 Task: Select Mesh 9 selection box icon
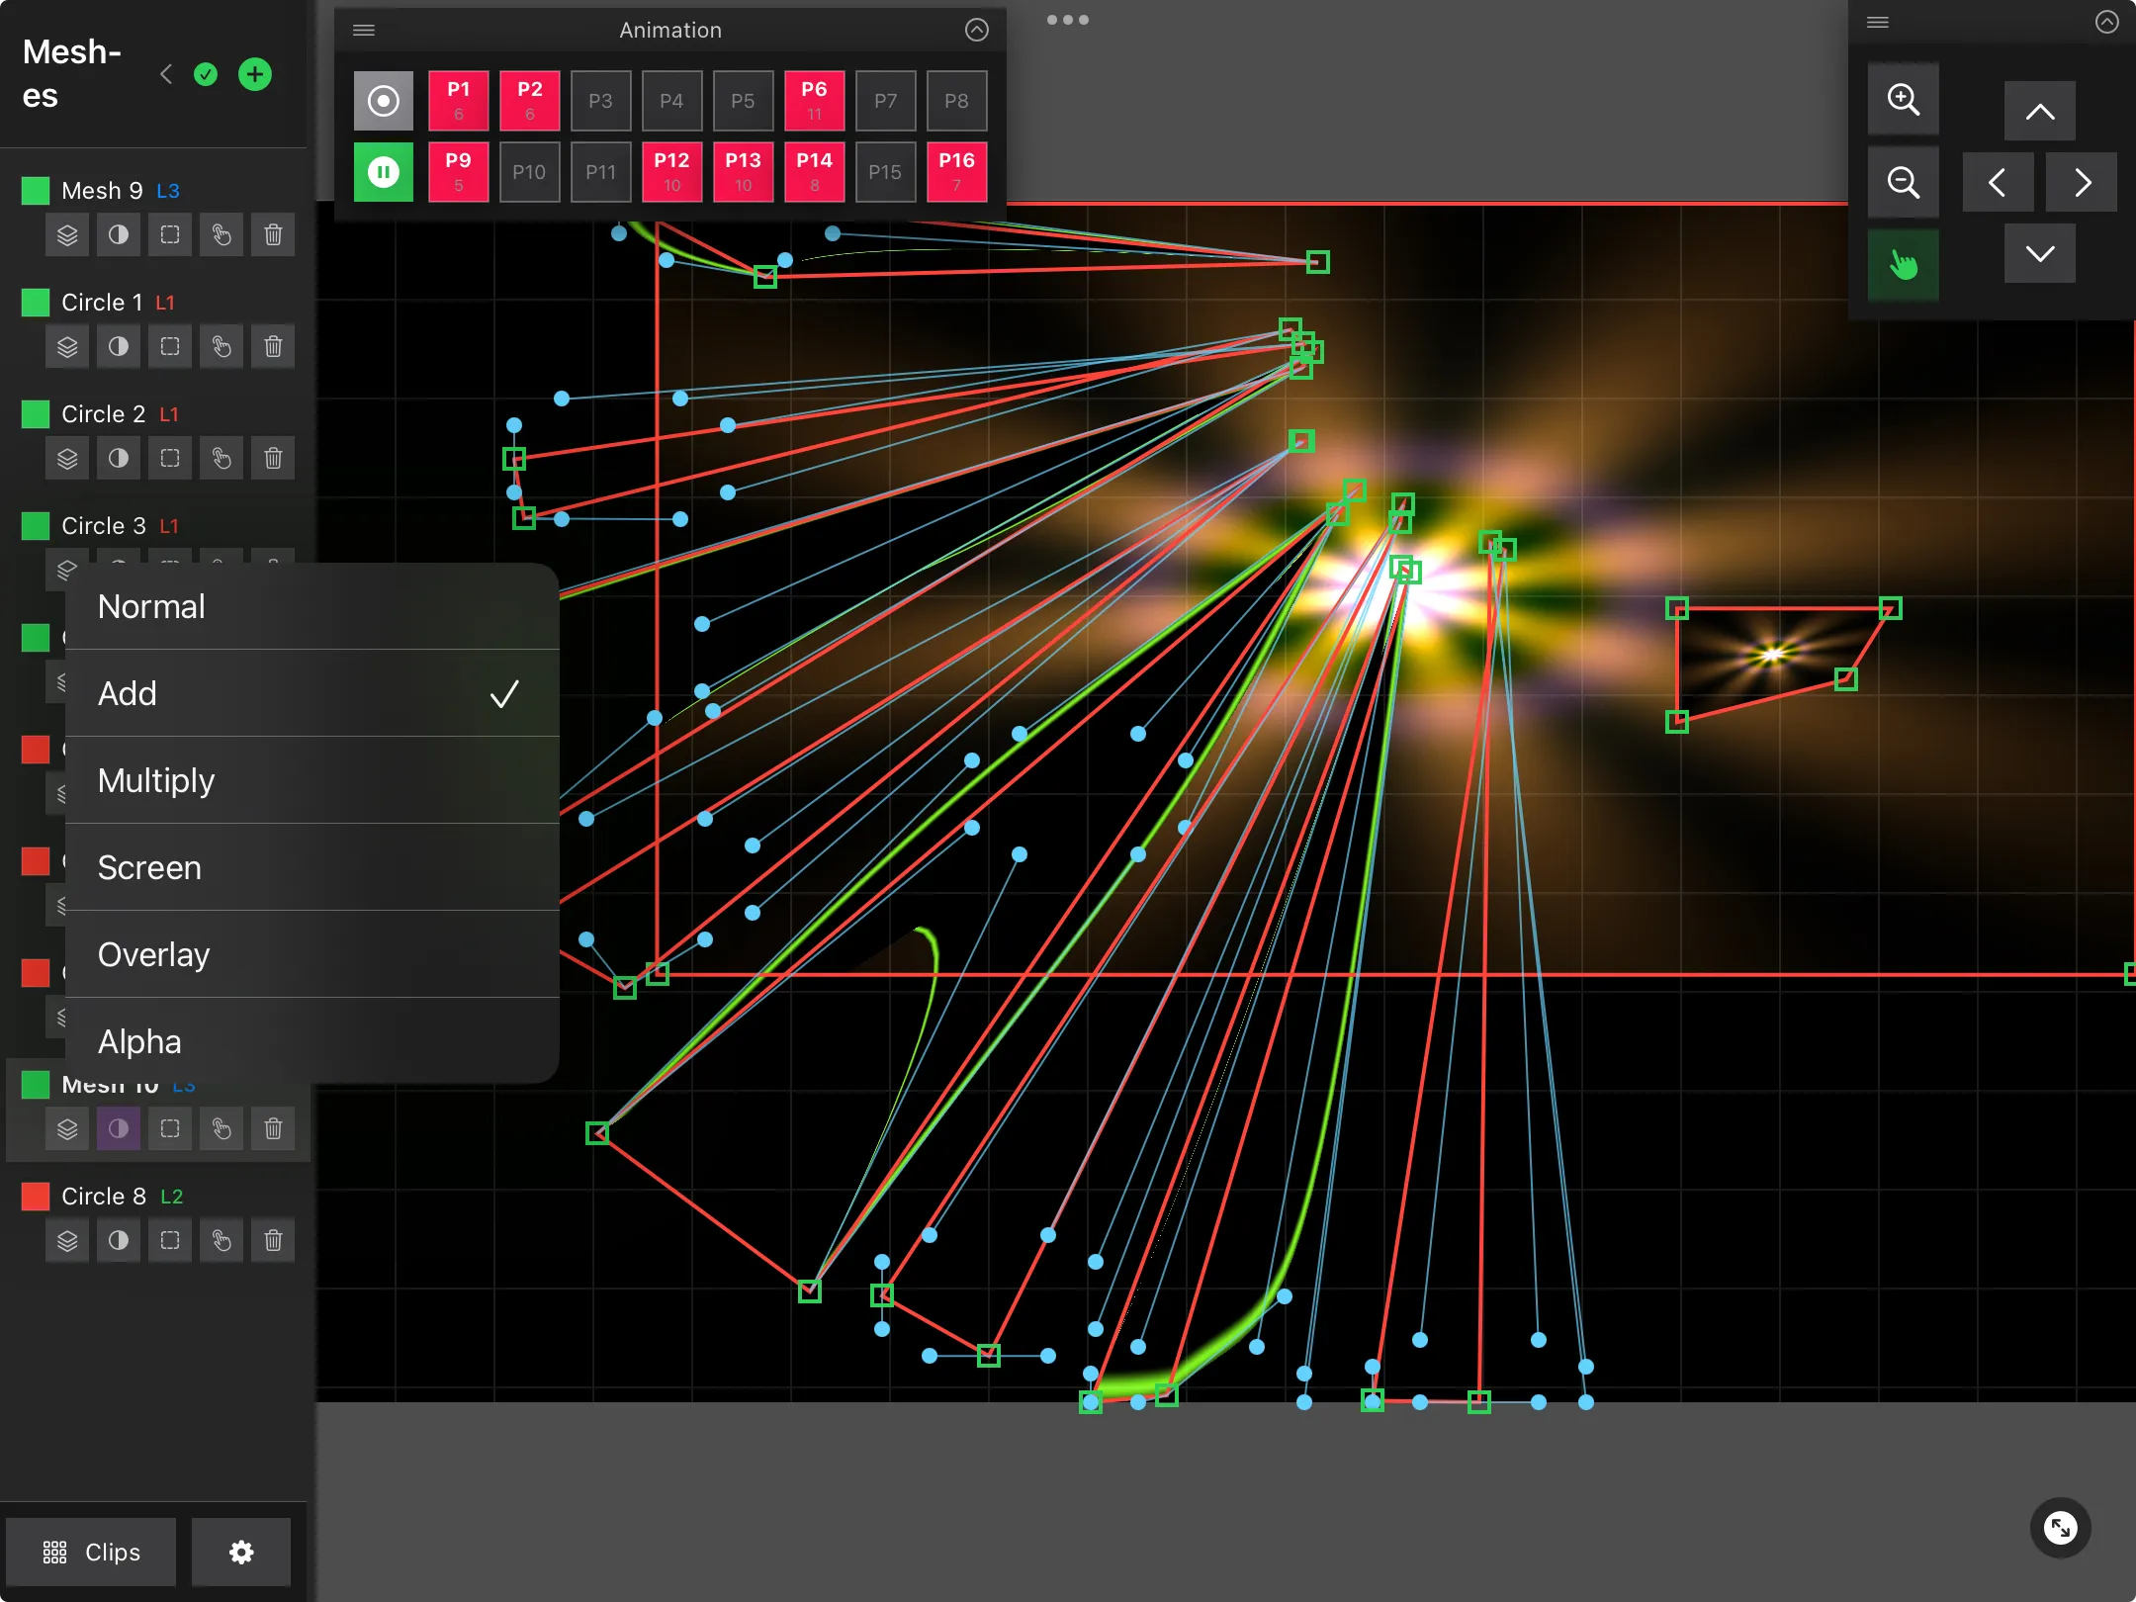click(170, 235)
